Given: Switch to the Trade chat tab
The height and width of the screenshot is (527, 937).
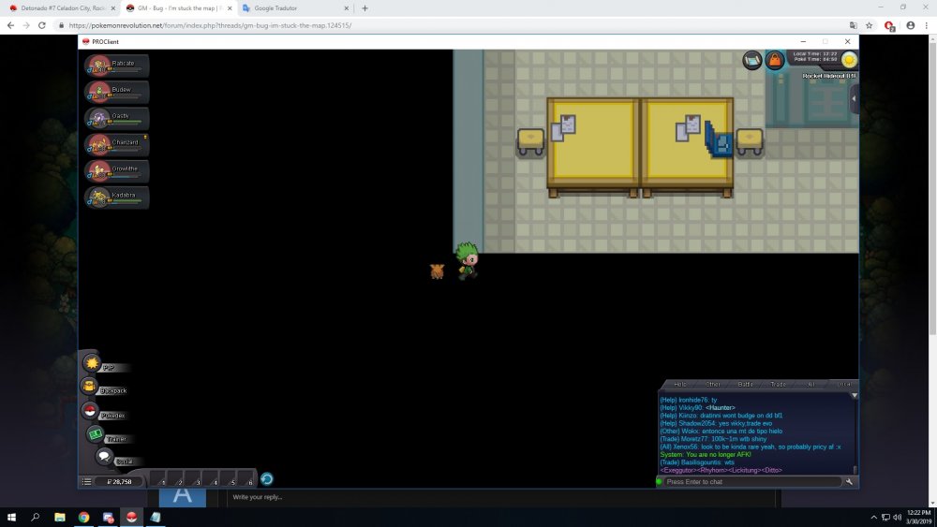Looking at the screenshot, I should pos(778,384).
